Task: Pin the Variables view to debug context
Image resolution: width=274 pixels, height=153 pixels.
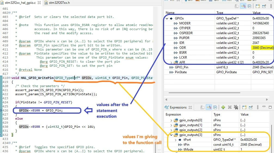Action: click(264, 6)
